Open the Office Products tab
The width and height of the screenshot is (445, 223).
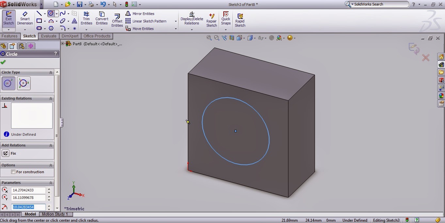tap(97, 36)
